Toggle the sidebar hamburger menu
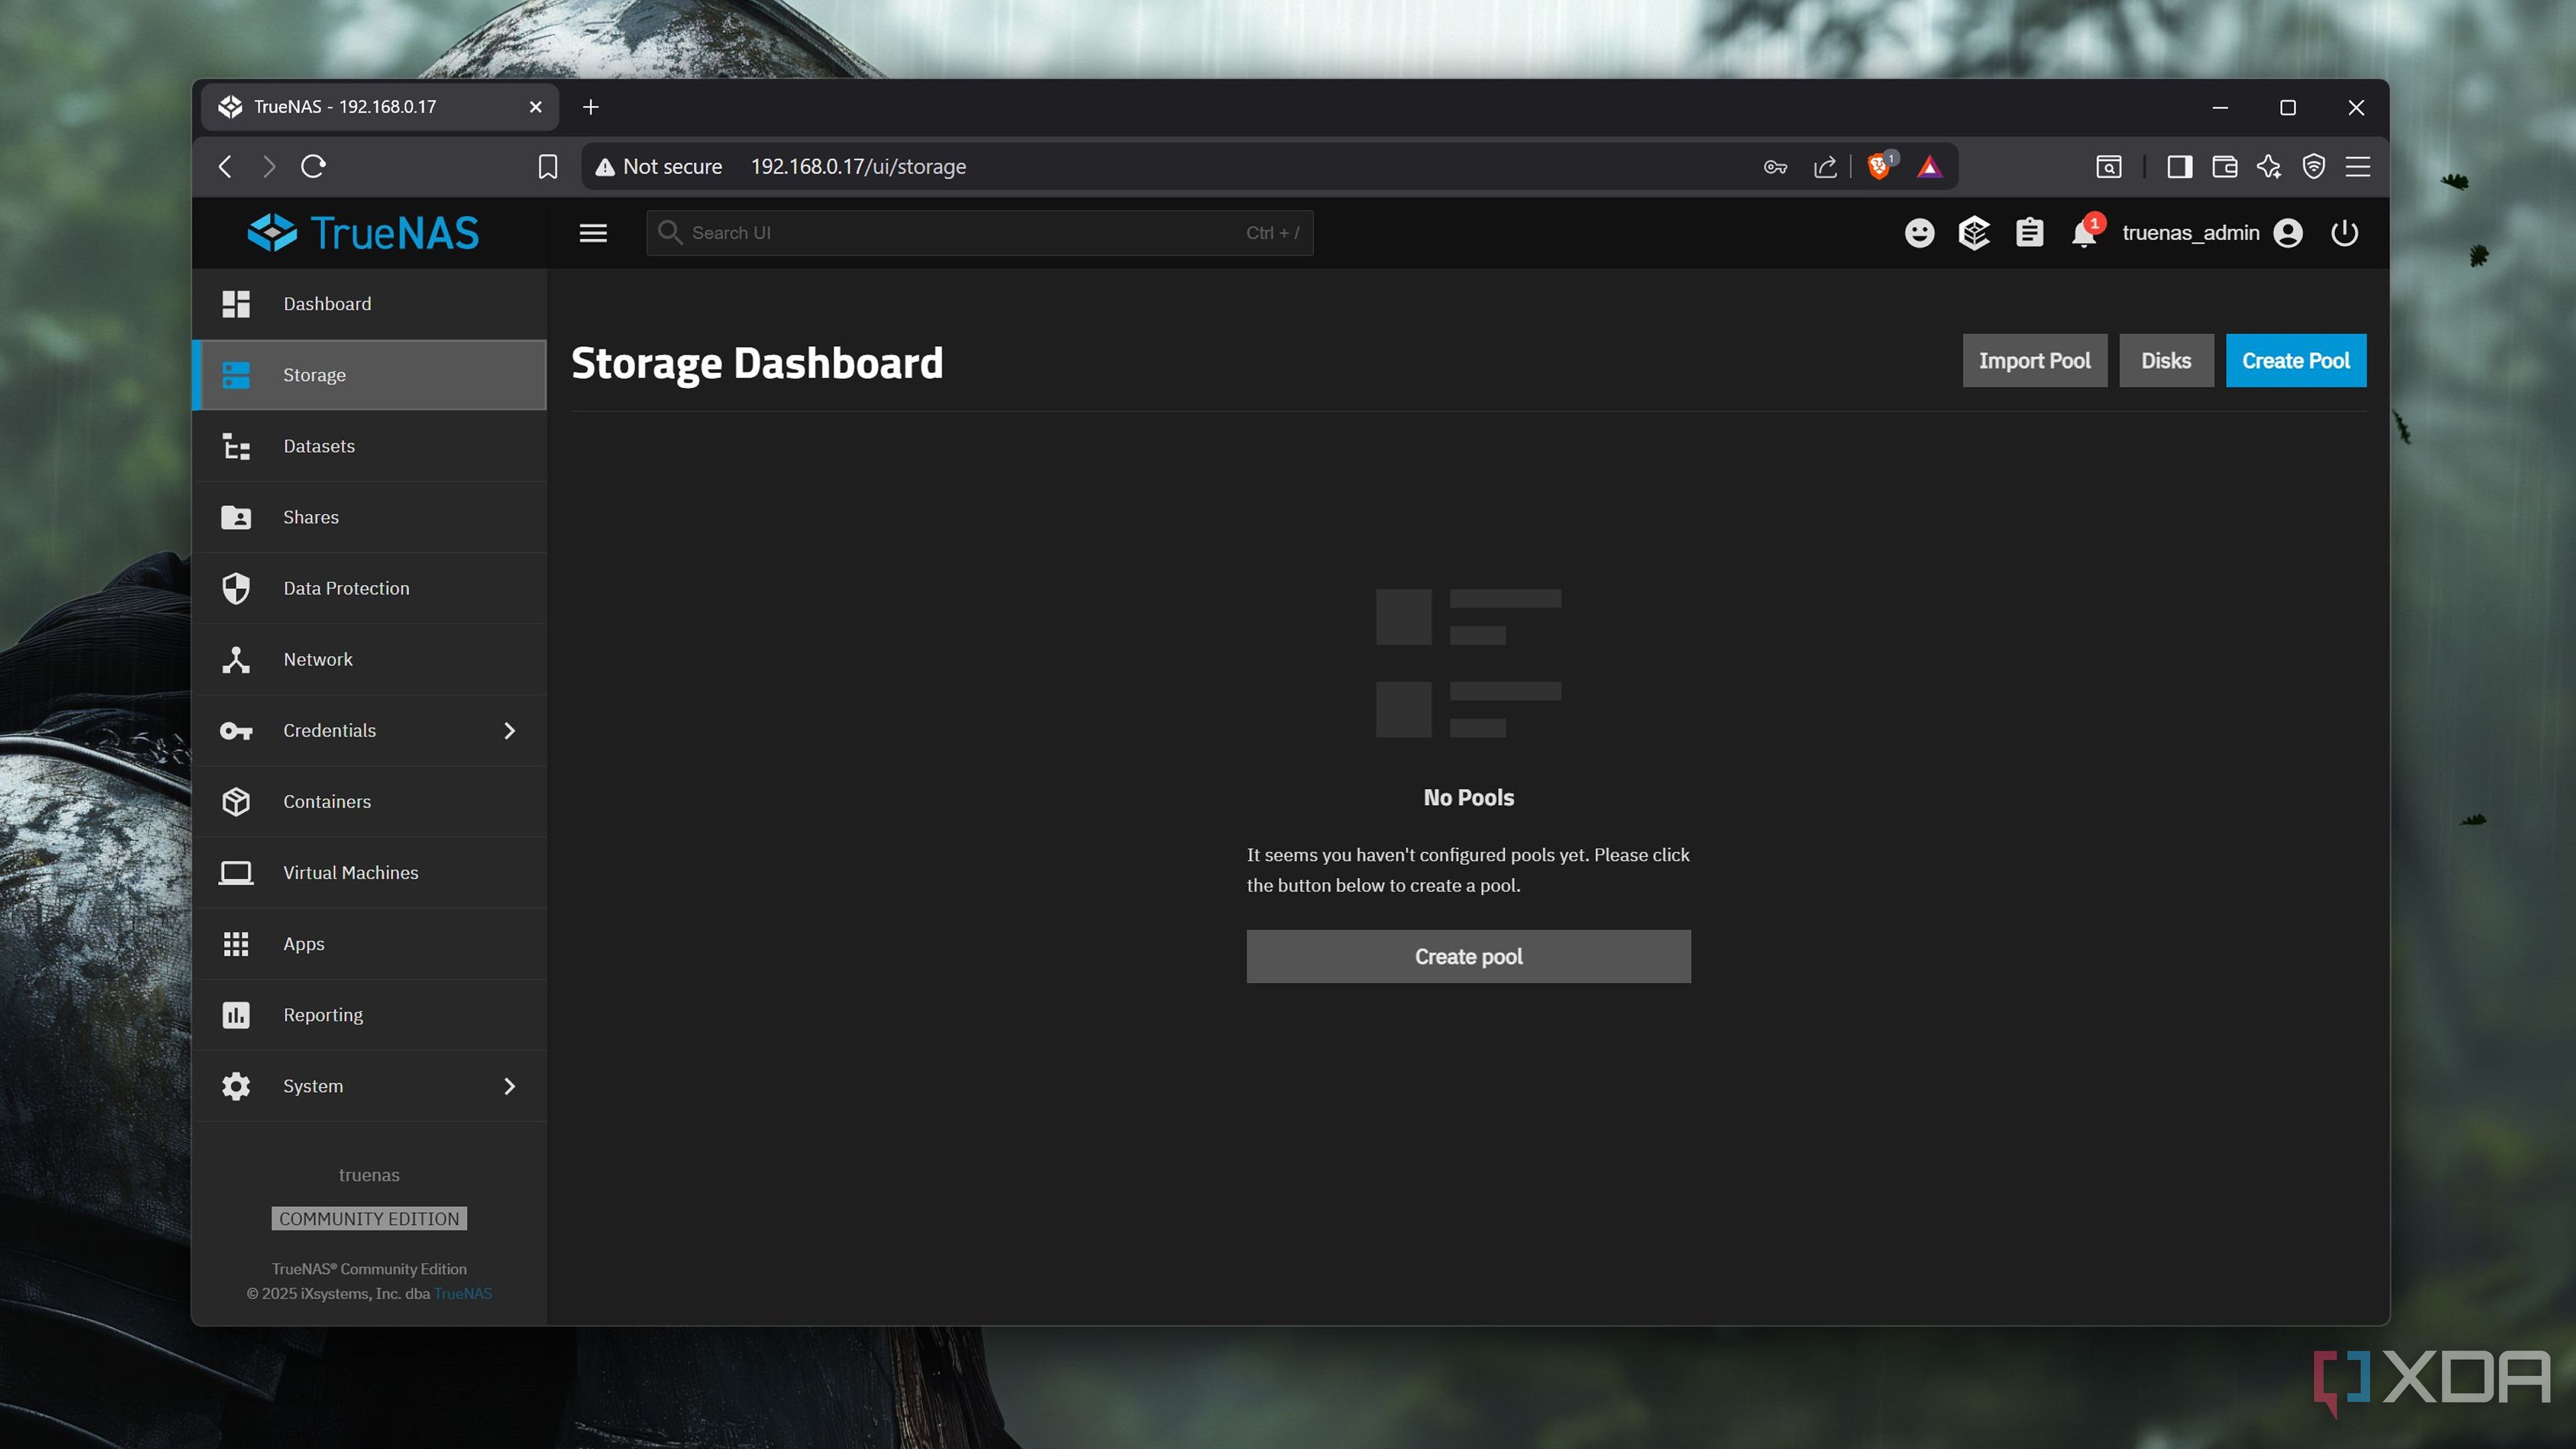 (x=593, y=233)
